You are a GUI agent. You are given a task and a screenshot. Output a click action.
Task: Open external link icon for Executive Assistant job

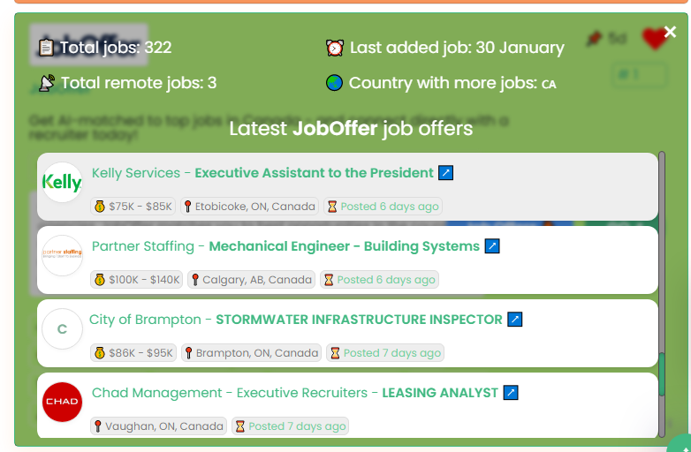pyautogui.click(x=445, y=172)
